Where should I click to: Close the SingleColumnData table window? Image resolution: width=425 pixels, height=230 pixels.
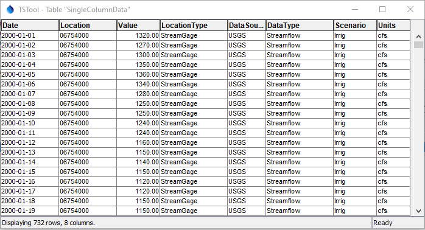410,10
